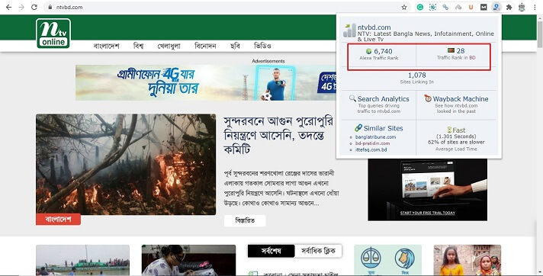Image resolution: width=543 pixels, height=276 pixels.
Task: Open the Extensions puzzle menu
Action: 509,7
